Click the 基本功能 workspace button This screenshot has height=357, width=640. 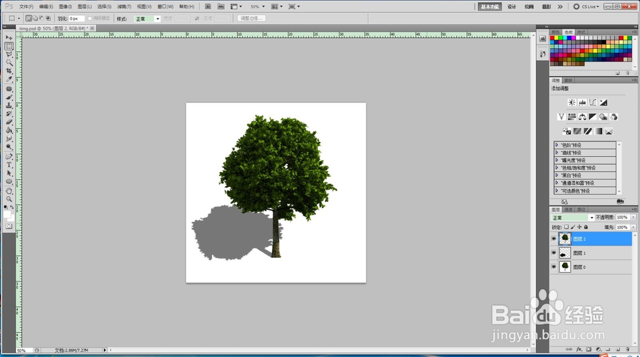point(490,6)
